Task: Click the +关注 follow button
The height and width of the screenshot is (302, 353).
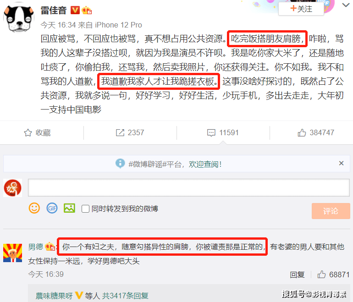Action: pos(301,9)
